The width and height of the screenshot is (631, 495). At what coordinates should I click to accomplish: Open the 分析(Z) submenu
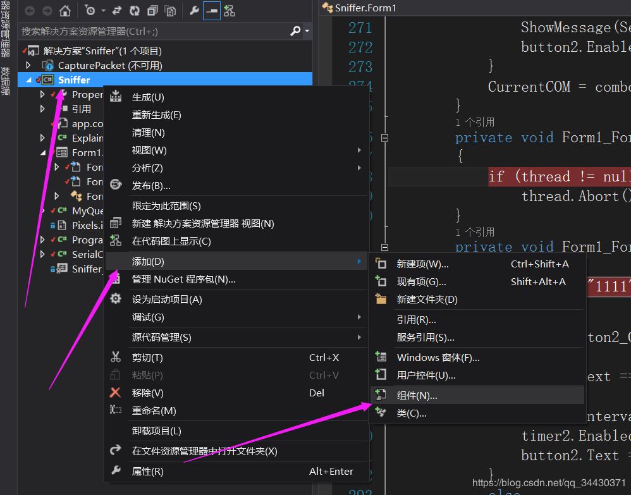(x=236, y=168)
